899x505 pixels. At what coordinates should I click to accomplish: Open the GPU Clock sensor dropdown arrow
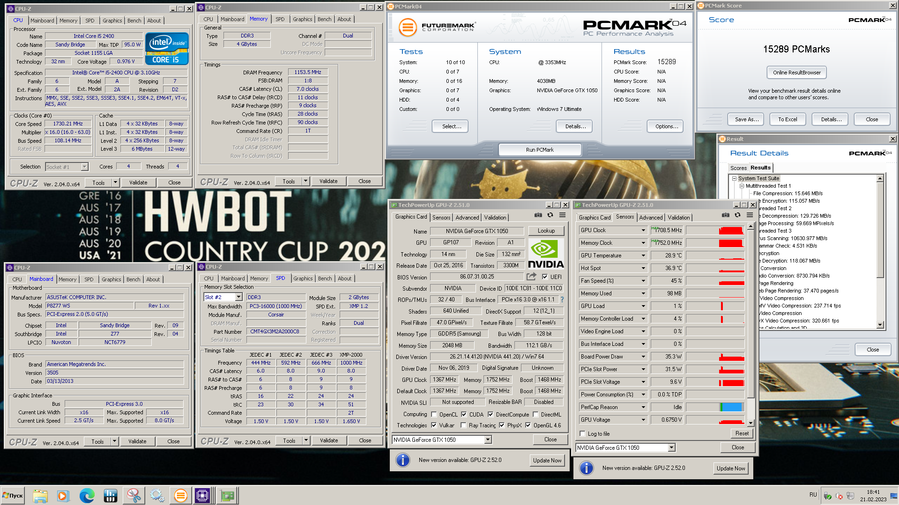click(643, 230)
